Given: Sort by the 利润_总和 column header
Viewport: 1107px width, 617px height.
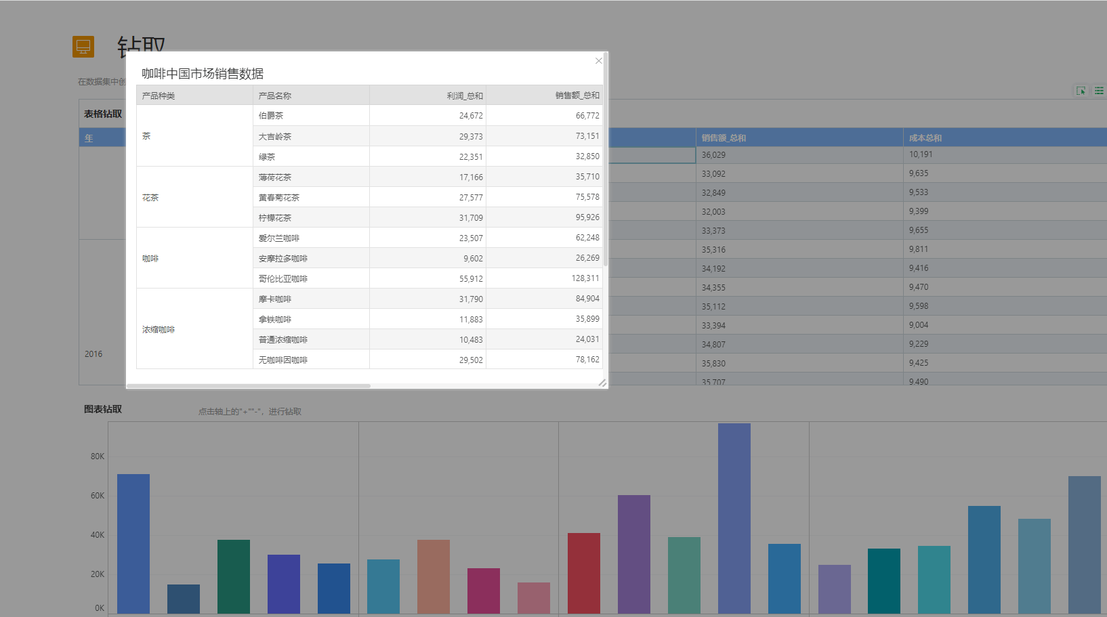Looking at the screenshot, I should pyautogui.click(x=464, y=95).
